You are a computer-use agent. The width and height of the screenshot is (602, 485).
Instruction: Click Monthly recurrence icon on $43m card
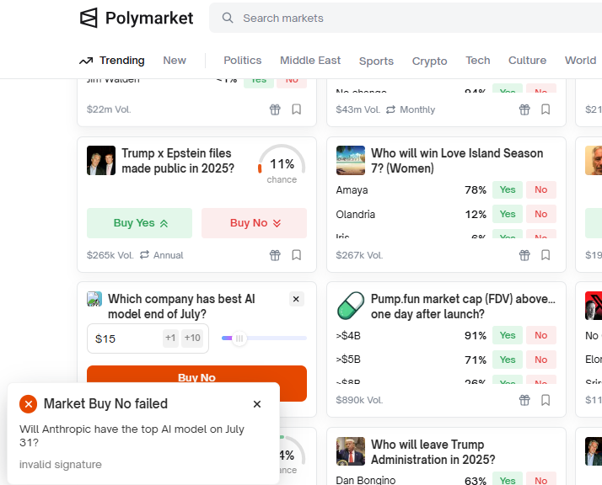coord(390,109)
